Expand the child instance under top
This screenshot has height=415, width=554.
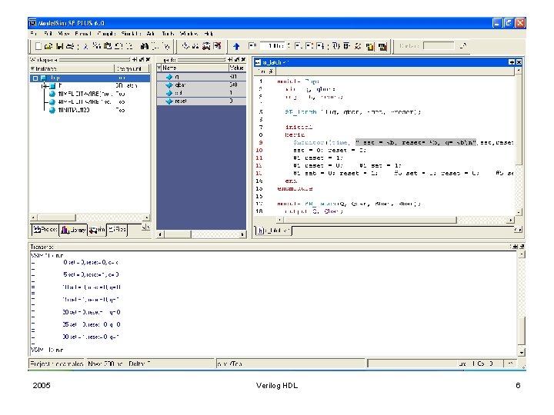(43, 85)
